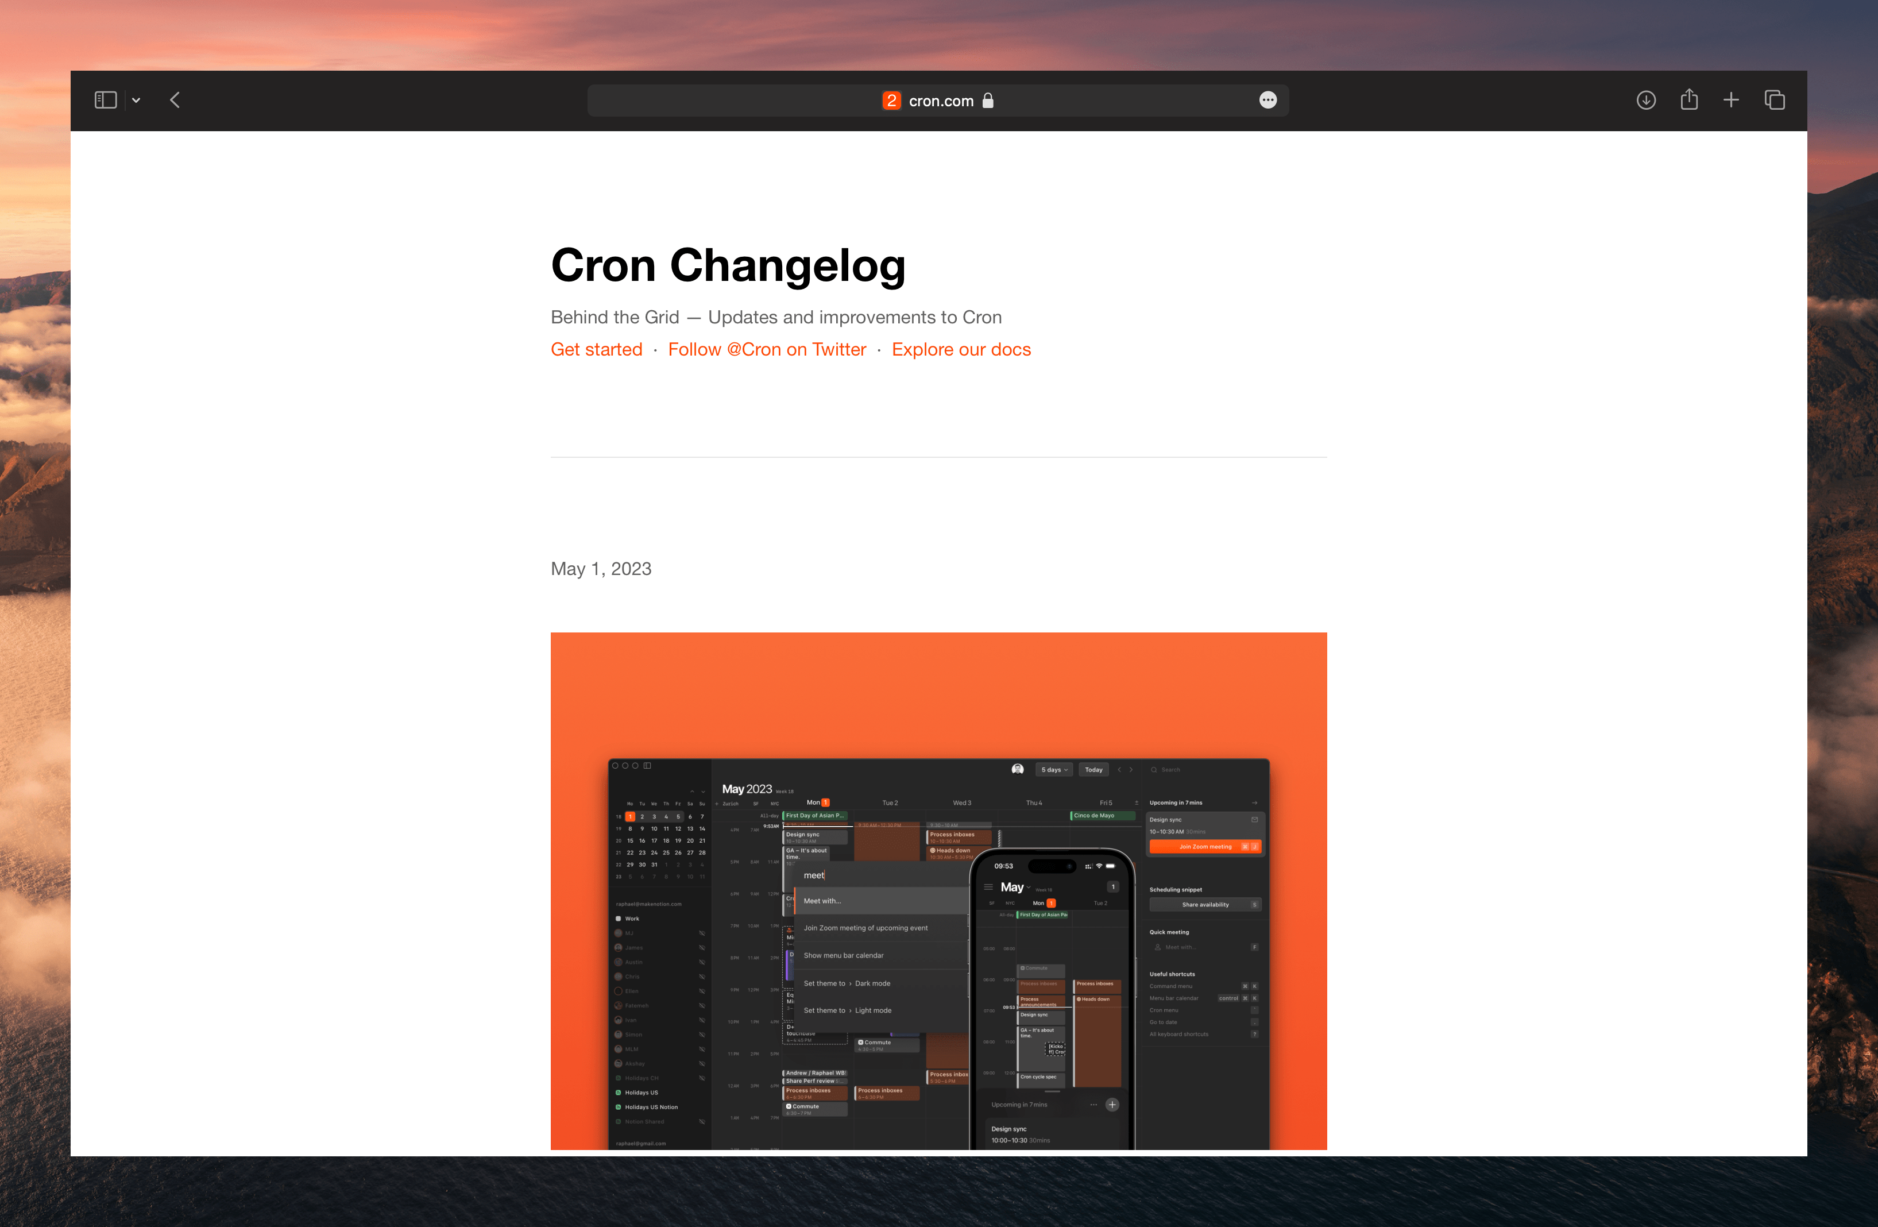Toggle visibility of James's calendar
The width and height of the screenshot is (1878, 1227).
(x=703, y=948)
